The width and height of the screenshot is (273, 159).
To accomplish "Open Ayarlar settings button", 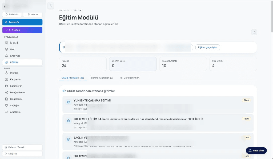I will pos(33,14).
